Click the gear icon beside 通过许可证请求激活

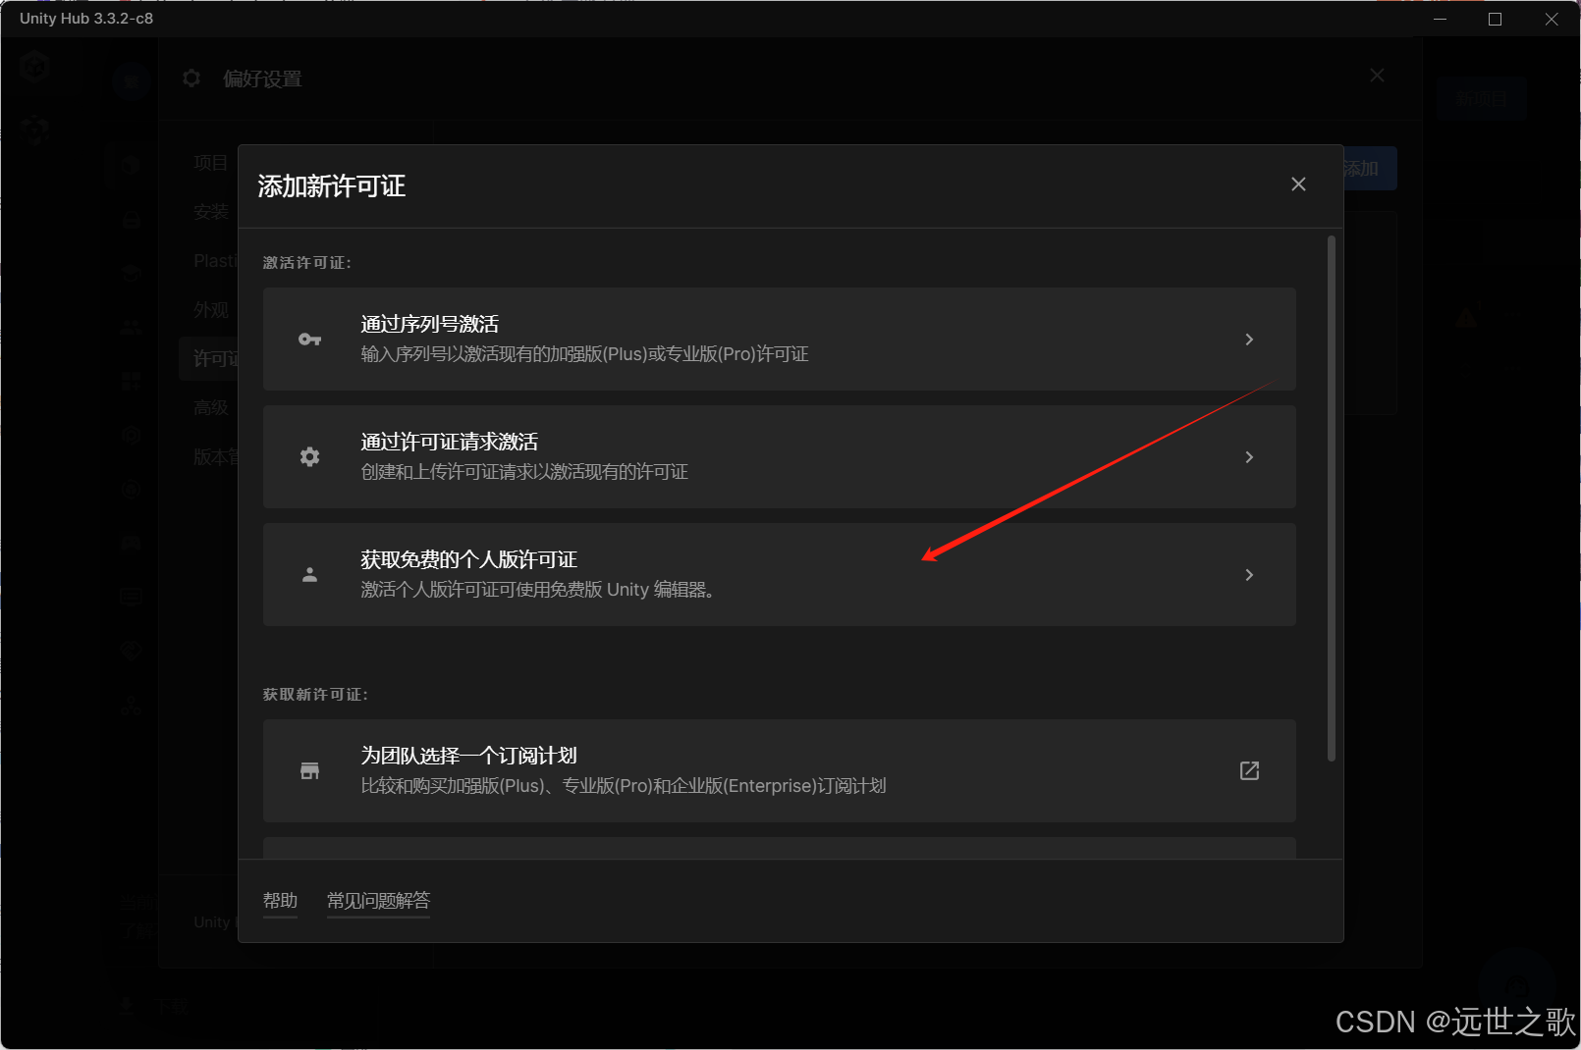point(309,457)
